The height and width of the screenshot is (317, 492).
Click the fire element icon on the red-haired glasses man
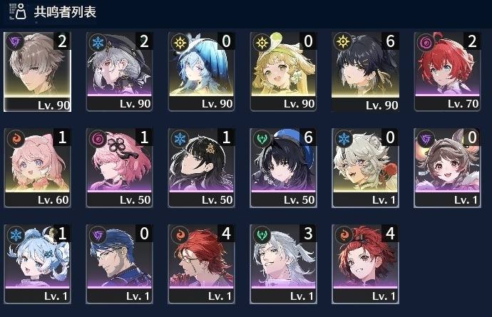180,235
